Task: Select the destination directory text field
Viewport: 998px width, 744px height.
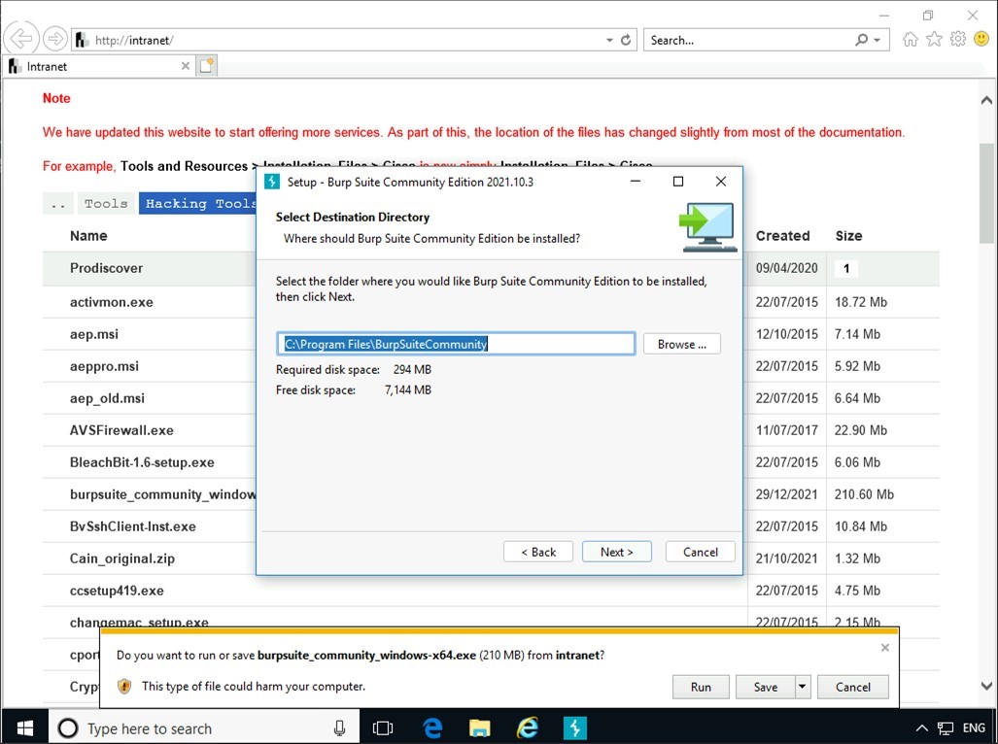Action: 457,343
